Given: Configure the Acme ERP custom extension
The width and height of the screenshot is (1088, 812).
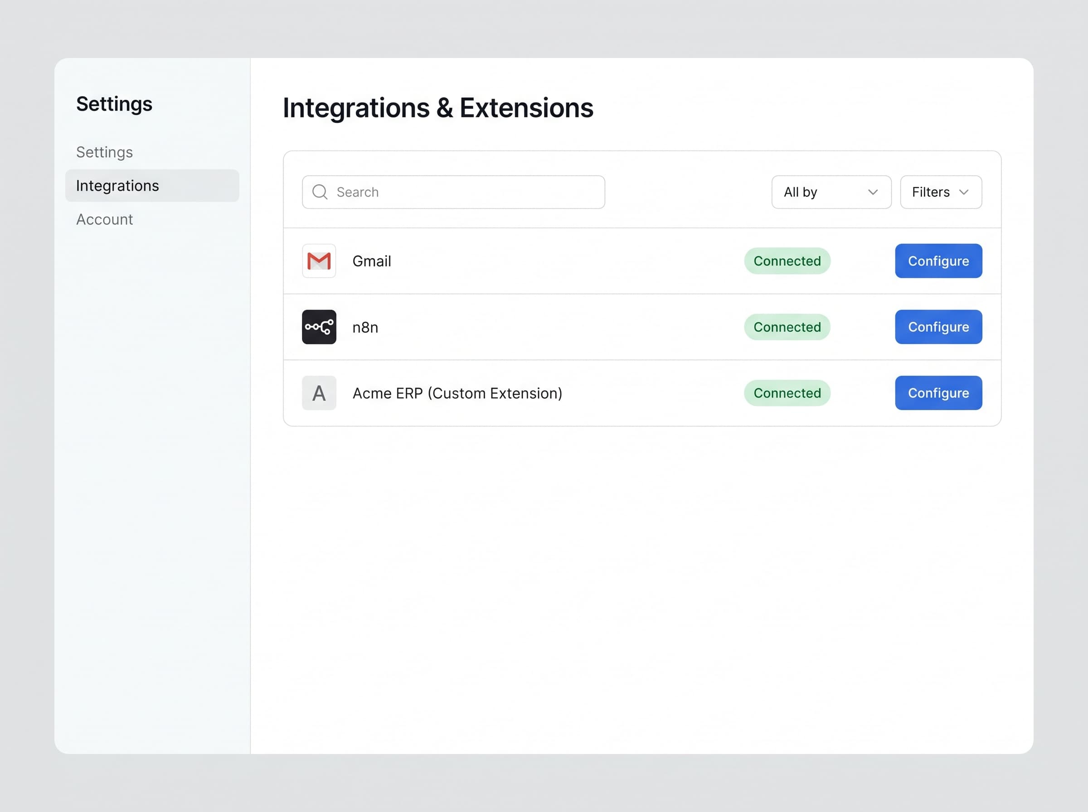Looking at the screenshot, I should [938, 393].
